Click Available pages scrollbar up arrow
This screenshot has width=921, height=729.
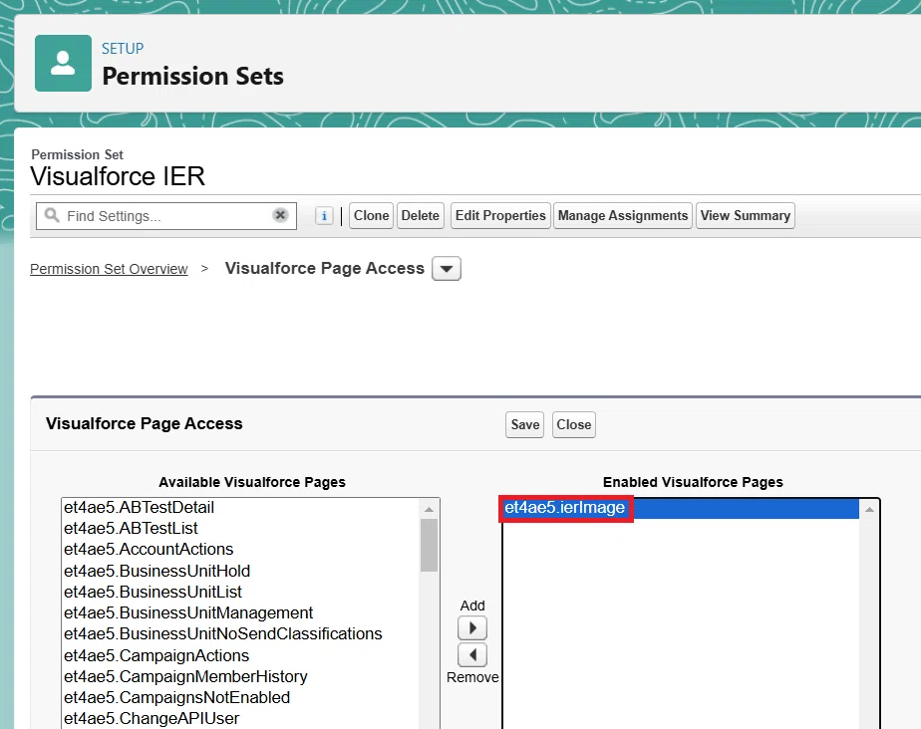[x=429, y=508]
